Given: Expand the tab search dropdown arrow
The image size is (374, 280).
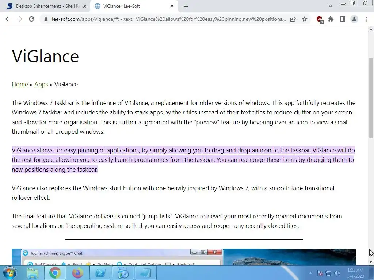Looking at the screenshot, I should (x=330, y=6).
